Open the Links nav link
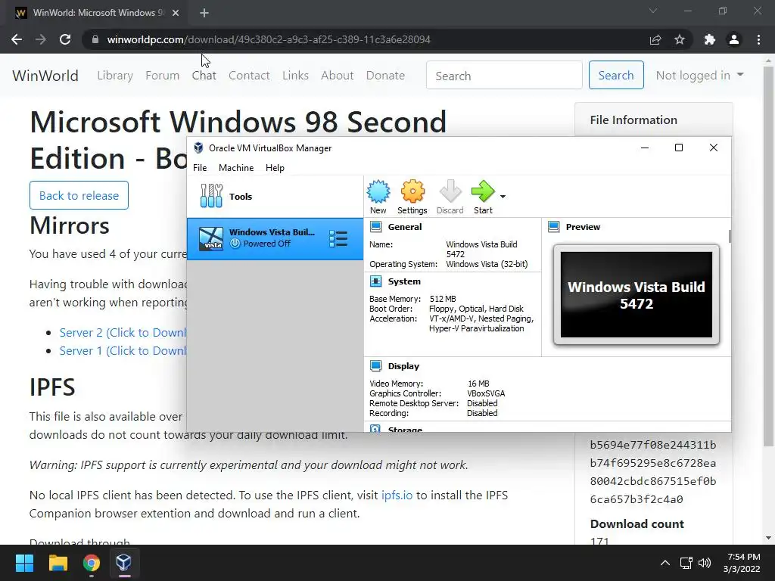The image size is (775, 581). click(296, 76)
